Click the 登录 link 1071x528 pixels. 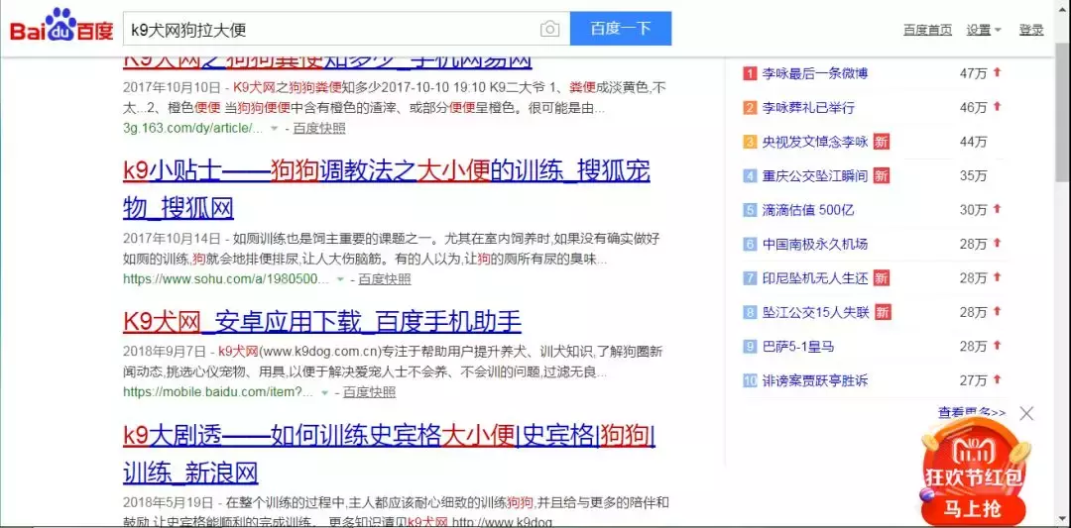1030,30
